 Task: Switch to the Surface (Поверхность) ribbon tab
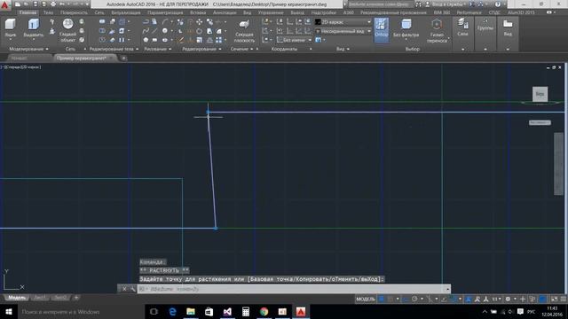74,12
